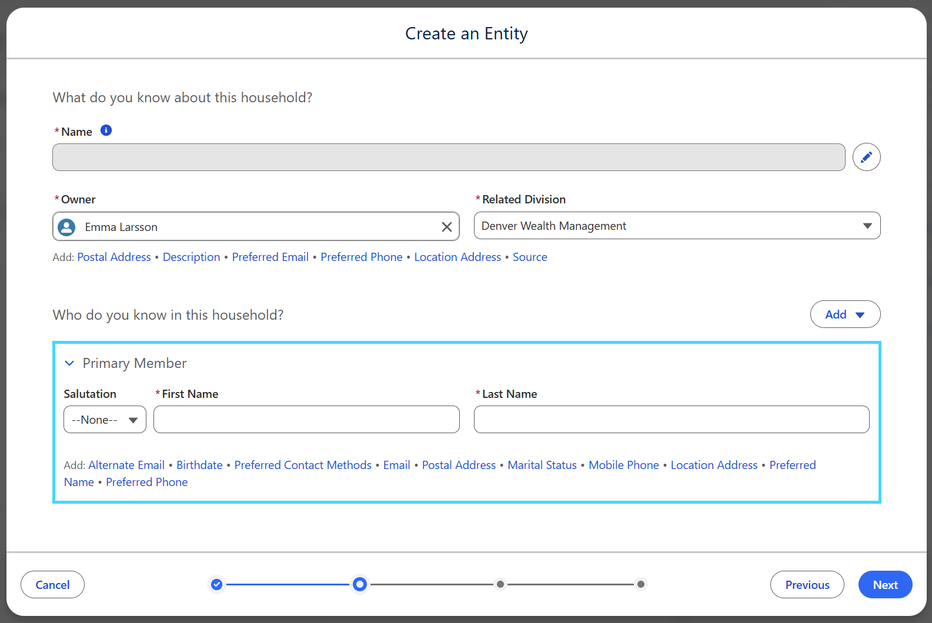932x623 pixels.
Task: Add Preferred Name field
Action: pyautogui.click(x=793, y=465)
